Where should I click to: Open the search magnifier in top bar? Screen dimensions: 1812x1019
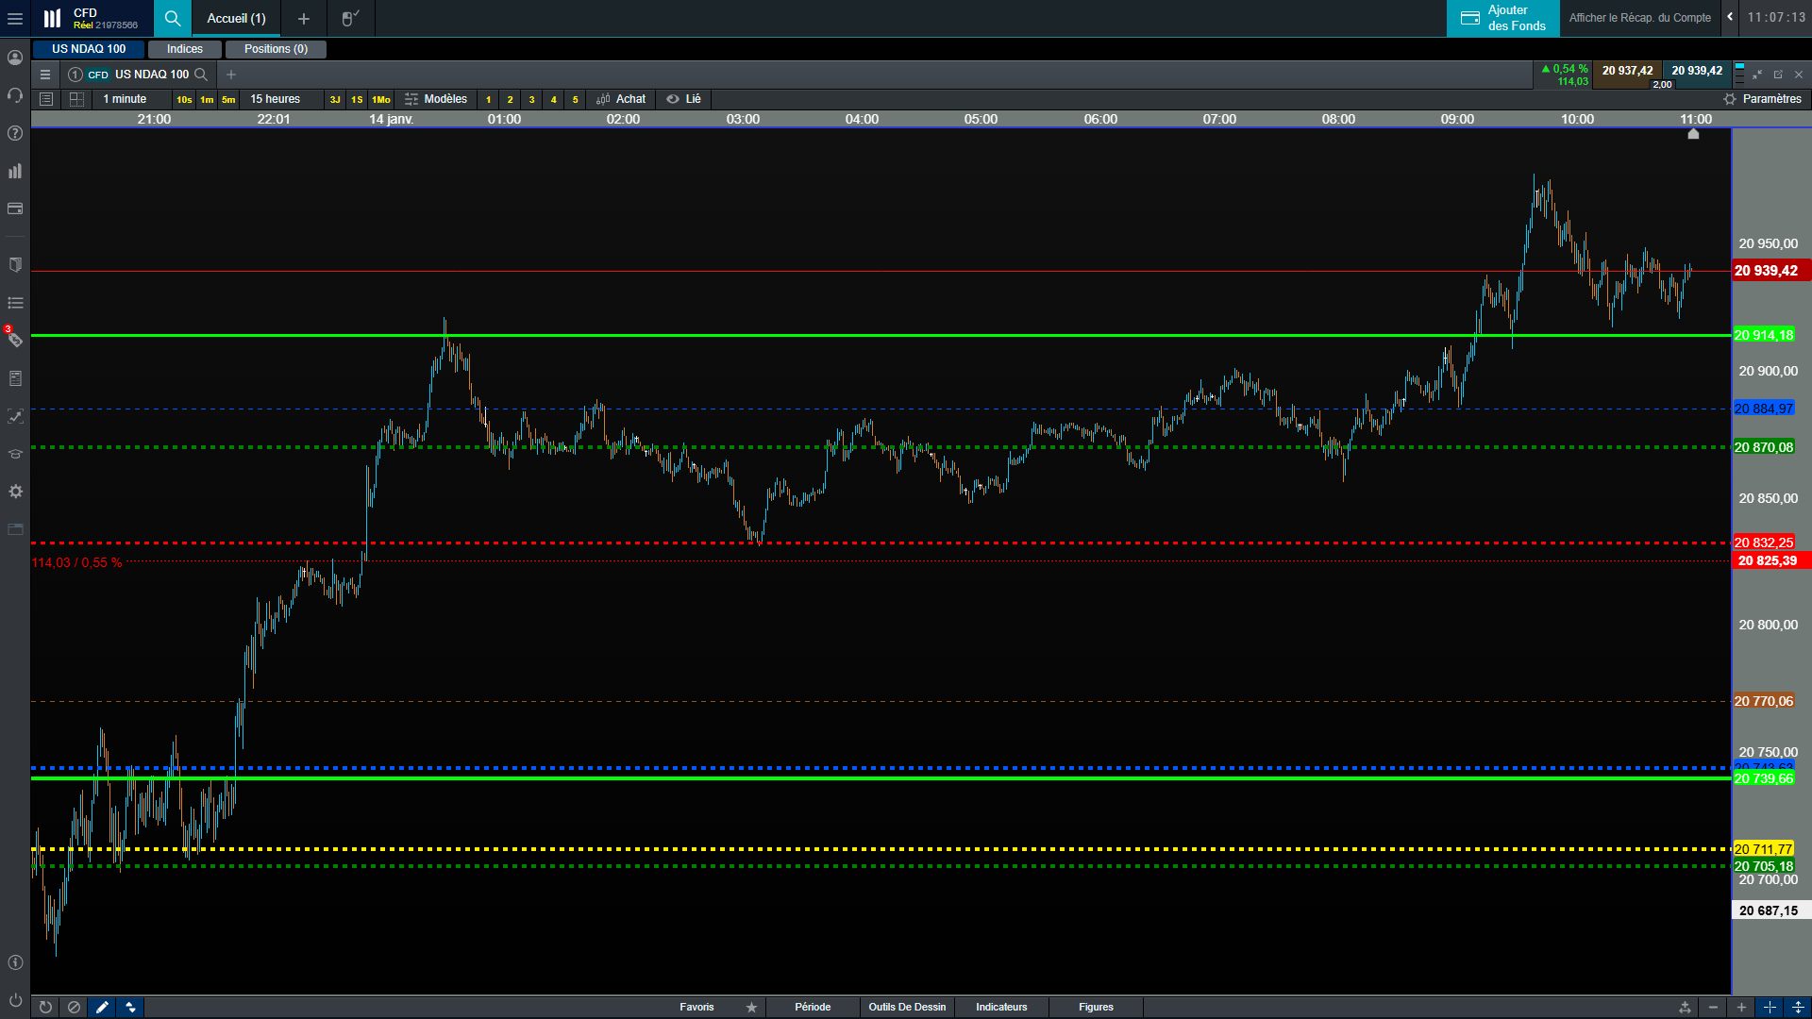(x=172, y=18)
